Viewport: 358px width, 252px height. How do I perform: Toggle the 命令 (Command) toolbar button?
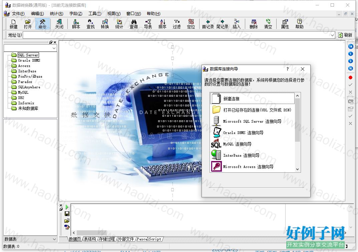pyautogui.click(x=42, y=24)
